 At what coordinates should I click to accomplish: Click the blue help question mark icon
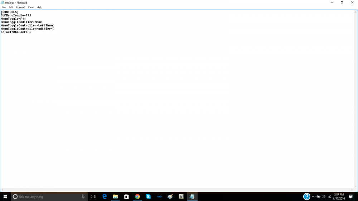click(x=307, y=196)
